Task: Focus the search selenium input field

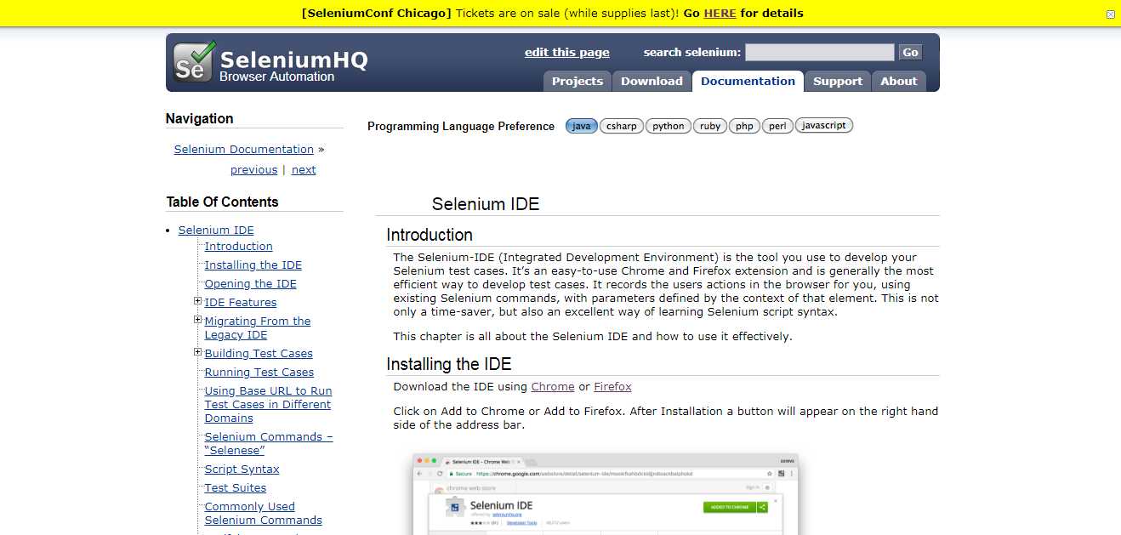Action: 820,53
